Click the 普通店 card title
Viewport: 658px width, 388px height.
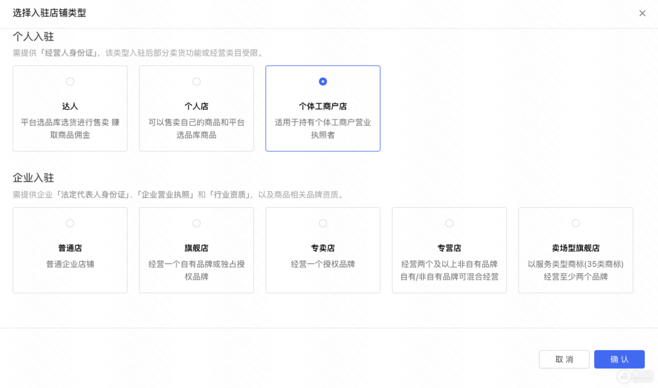tap(70, 248)
